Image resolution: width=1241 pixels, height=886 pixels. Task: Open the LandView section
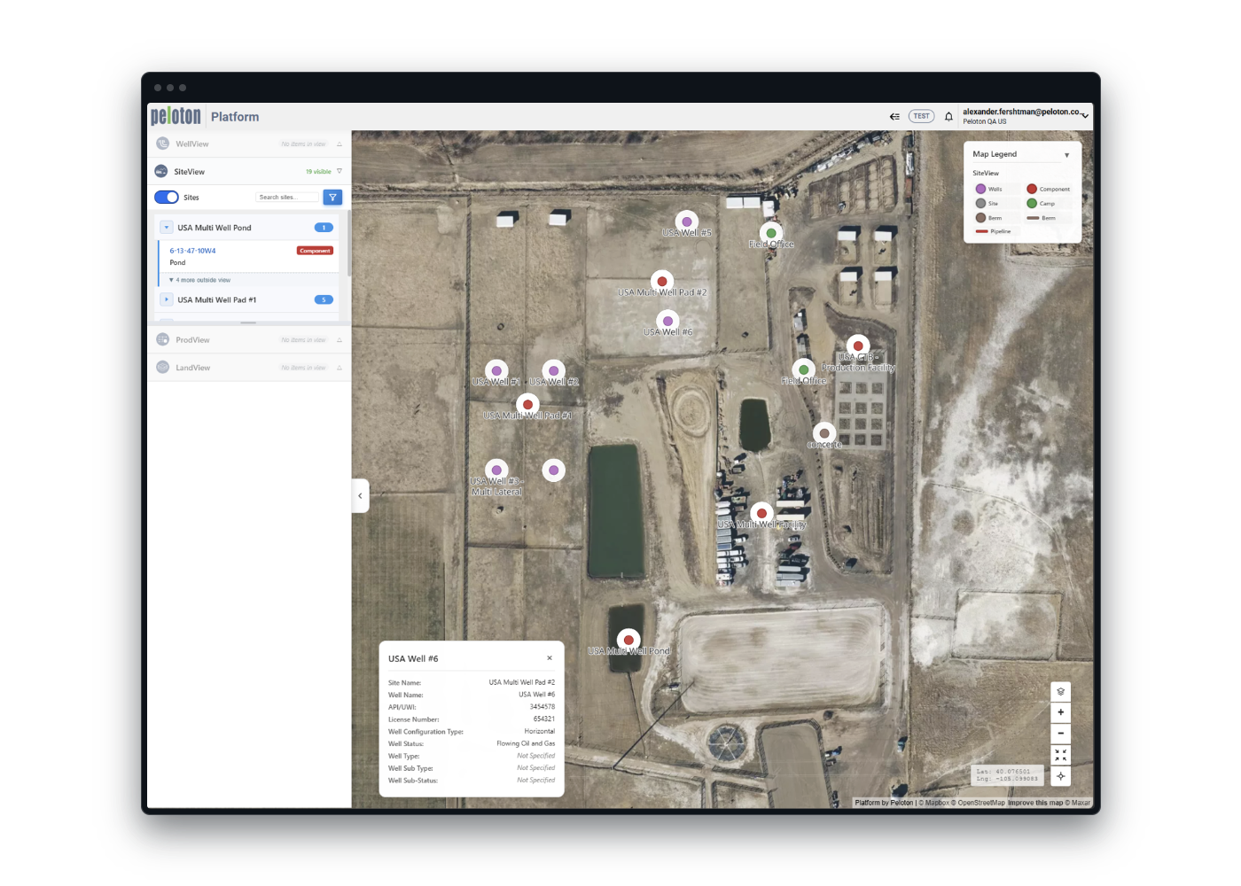click(249, 368)
